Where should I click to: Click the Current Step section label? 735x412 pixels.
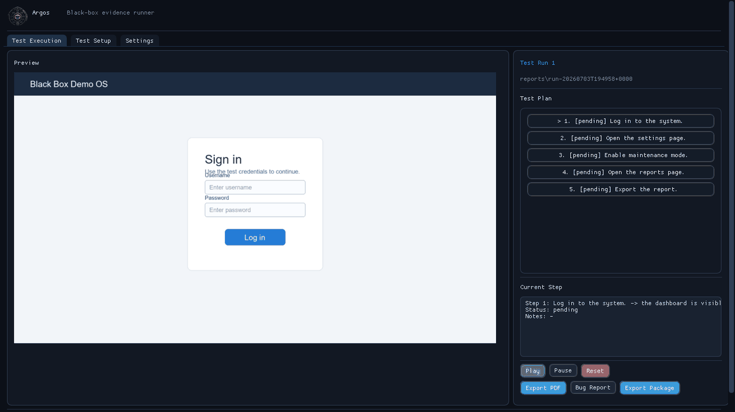click(541, 287)
